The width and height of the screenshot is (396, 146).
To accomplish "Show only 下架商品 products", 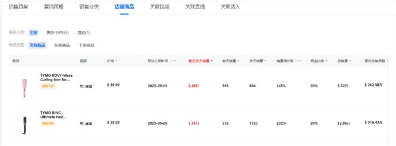I will 87,45.
